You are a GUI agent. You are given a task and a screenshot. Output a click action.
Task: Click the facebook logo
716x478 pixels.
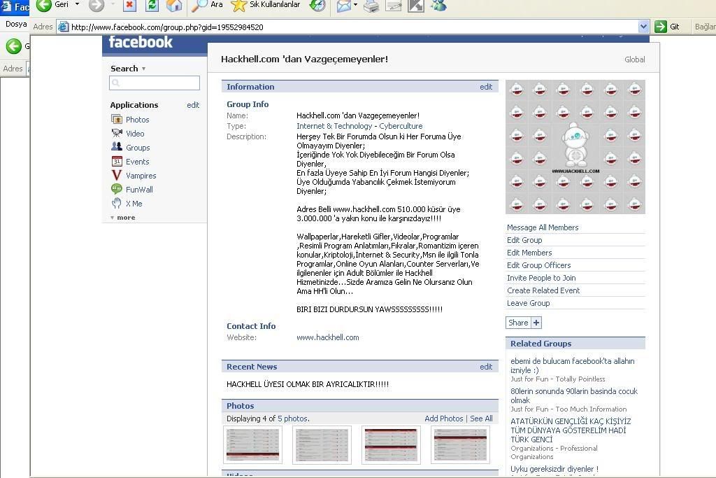pos(140,42)
